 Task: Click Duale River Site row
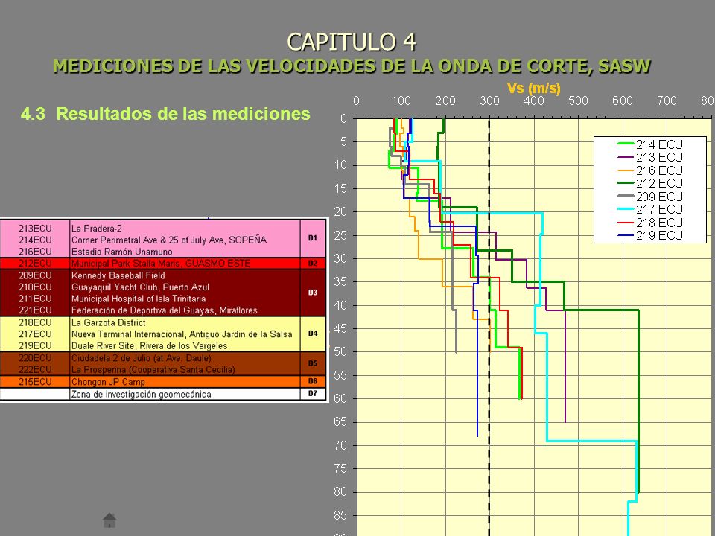pyautogui.click(x=149, y=345)
